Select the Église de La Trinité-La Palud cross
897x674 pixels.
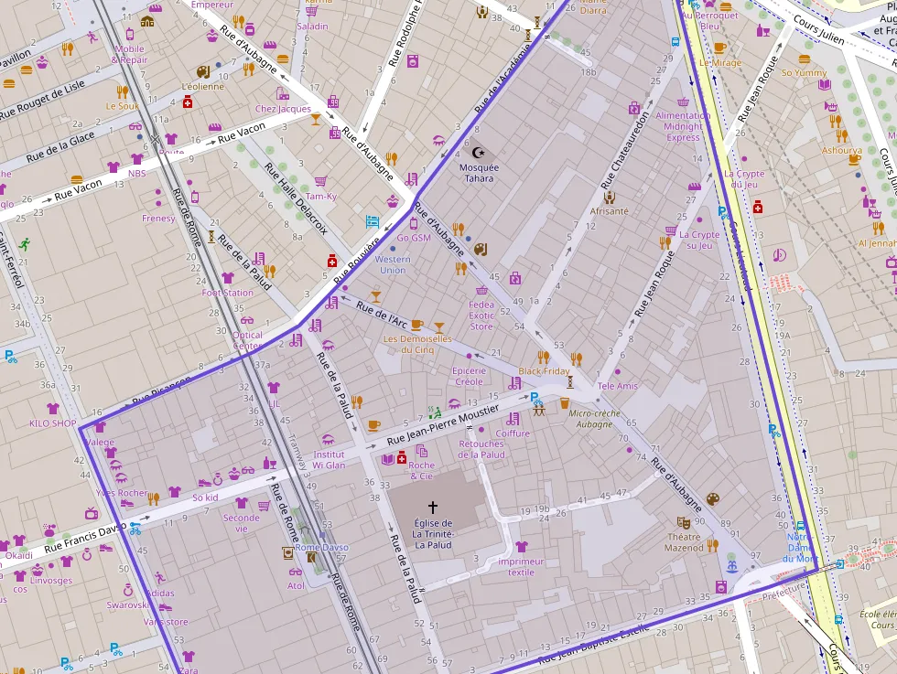pyautogui.click(x=433, y=506)
